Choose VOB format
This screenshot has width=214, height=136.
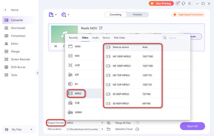(83, 103)
